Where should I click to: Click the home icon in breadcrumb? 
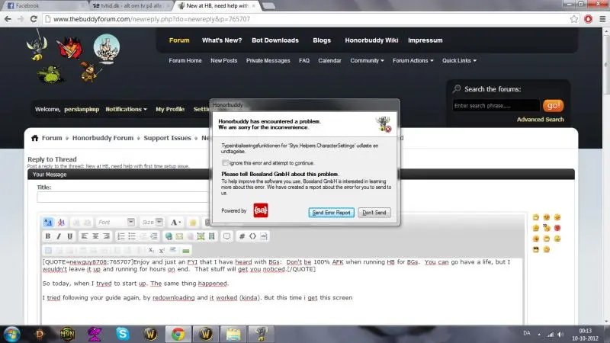point(34,138)
